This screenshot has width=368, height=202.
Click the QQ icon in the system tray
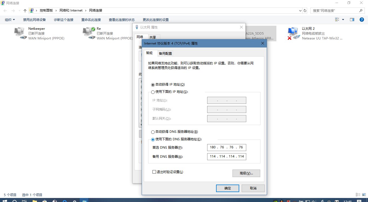[282, 200]
